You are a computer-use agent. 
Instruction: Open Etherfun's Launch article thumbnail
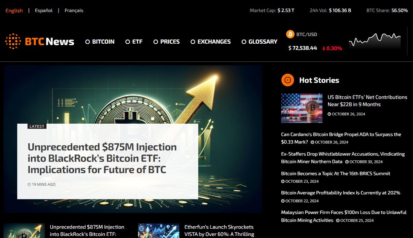coord(158,231)
